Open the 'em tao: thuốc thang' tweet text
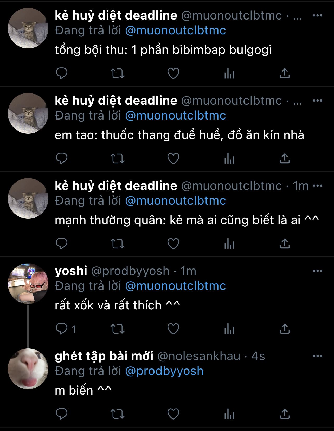 [179, 135]
